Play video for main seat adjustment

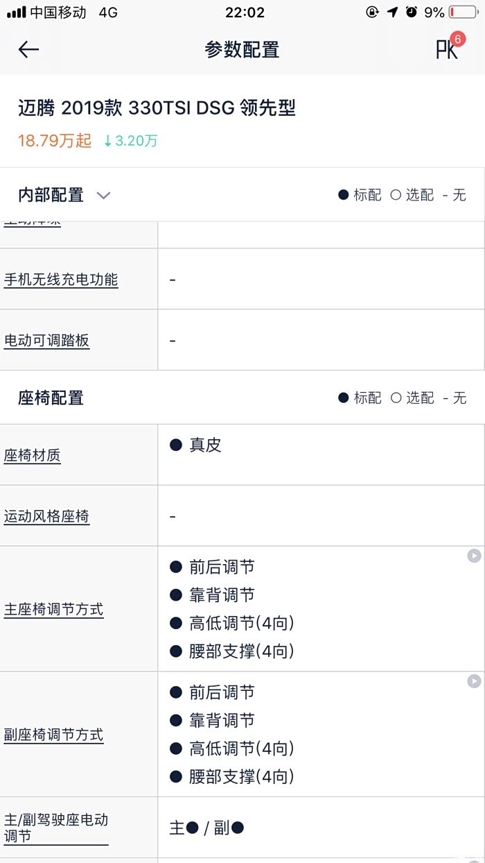tap(474, 556)
